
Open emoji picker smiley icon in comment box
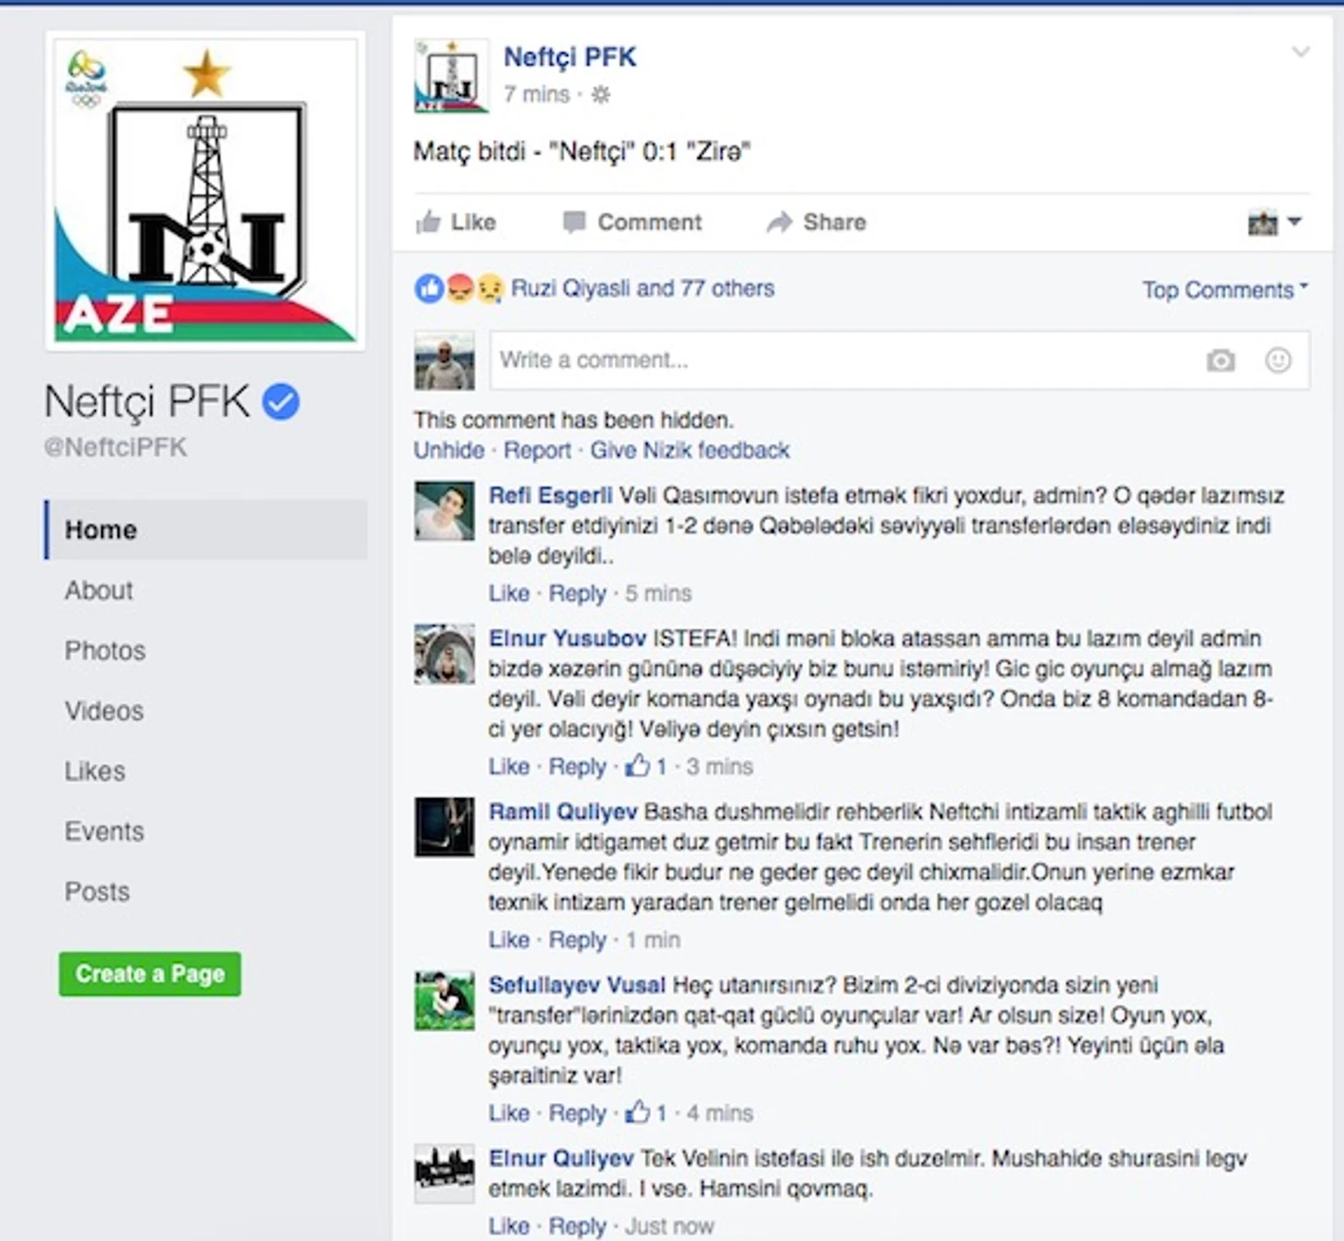point(1278,360)
